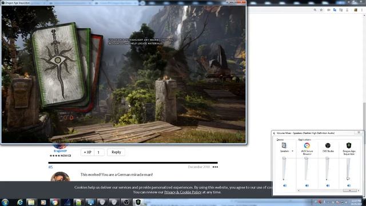Viewport: 366px width, 206px height.
Task: Click the +XP button
Action: [x=87, y=152]
